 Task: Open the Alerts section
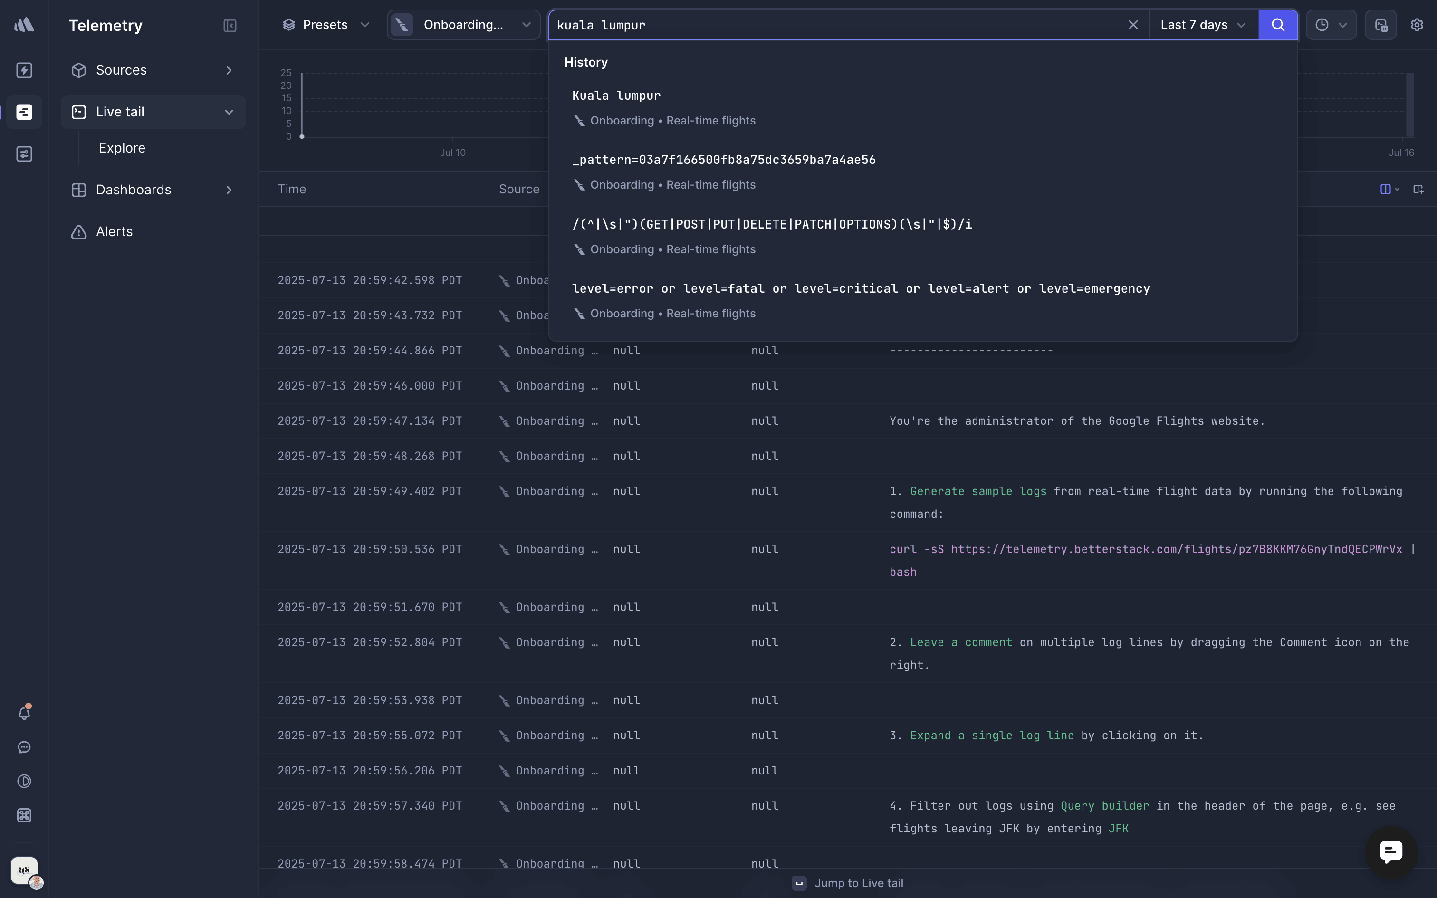(x=114, y=232)
